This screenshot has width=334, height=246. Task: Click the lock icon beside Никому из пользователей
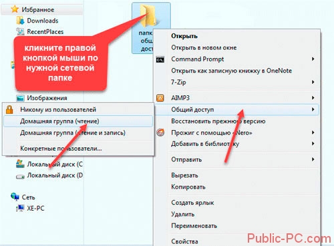(x=9, y=109)
